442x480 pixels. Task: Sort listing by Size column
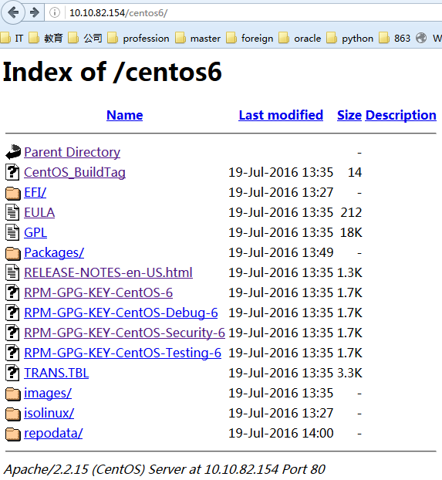349,115
